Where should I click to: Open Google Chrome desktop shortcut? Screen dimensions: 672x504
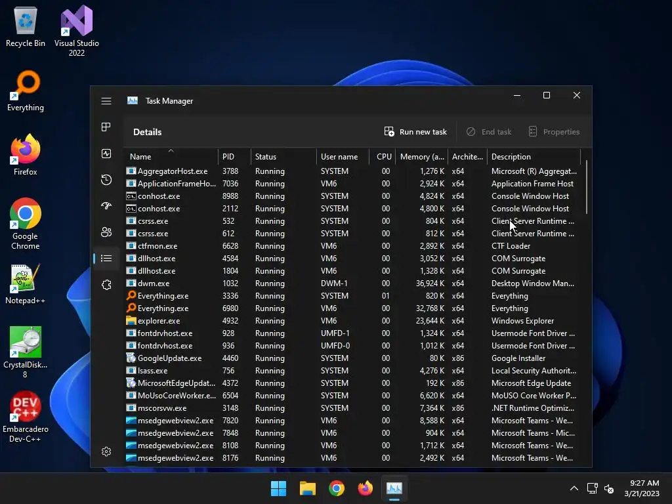[26, 224]
